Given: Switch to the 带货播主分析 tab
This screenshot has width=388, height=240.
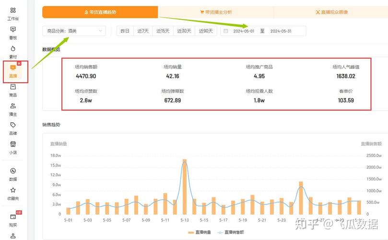Looking at the screenshot, I should click(x=216, y=12).
